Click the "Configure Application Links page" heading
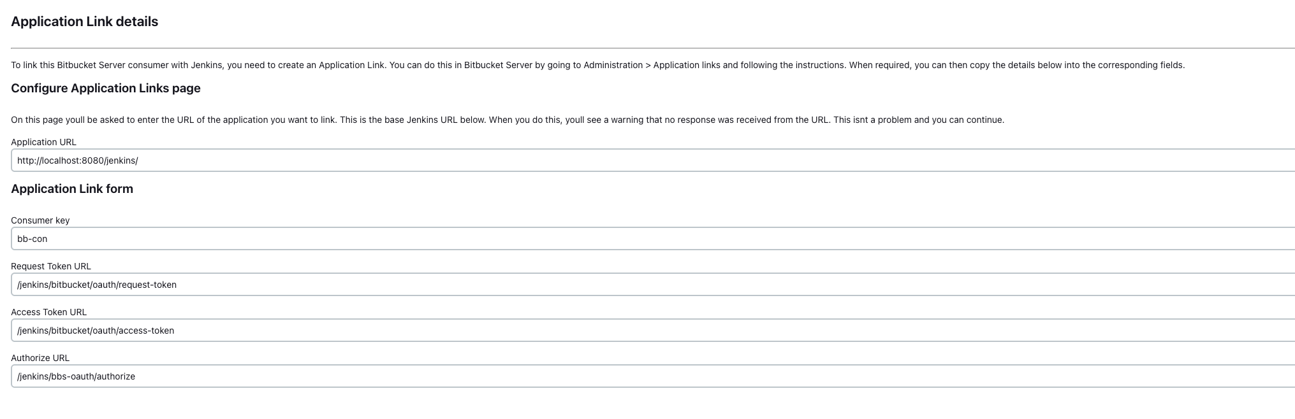The width and height of the screenshot is (1295, 419). point(106,89)
